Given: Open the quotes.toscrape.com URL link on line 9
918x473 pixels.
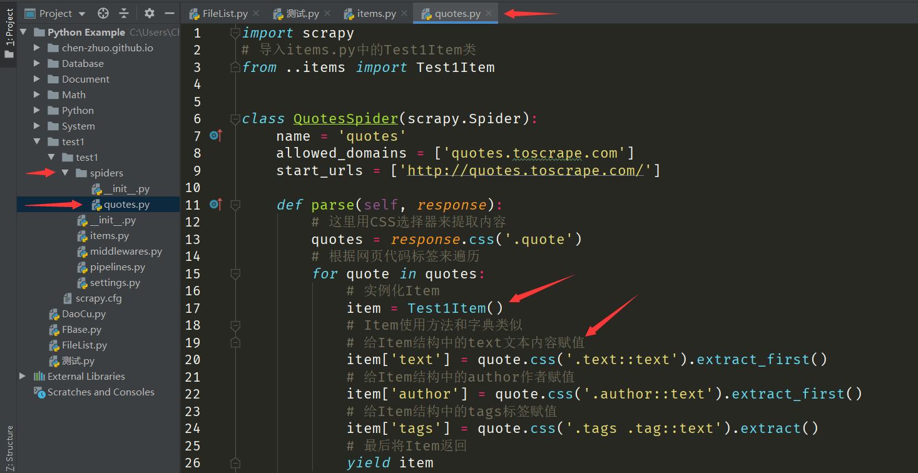Looking at the screenshot, I should [524, 170].
